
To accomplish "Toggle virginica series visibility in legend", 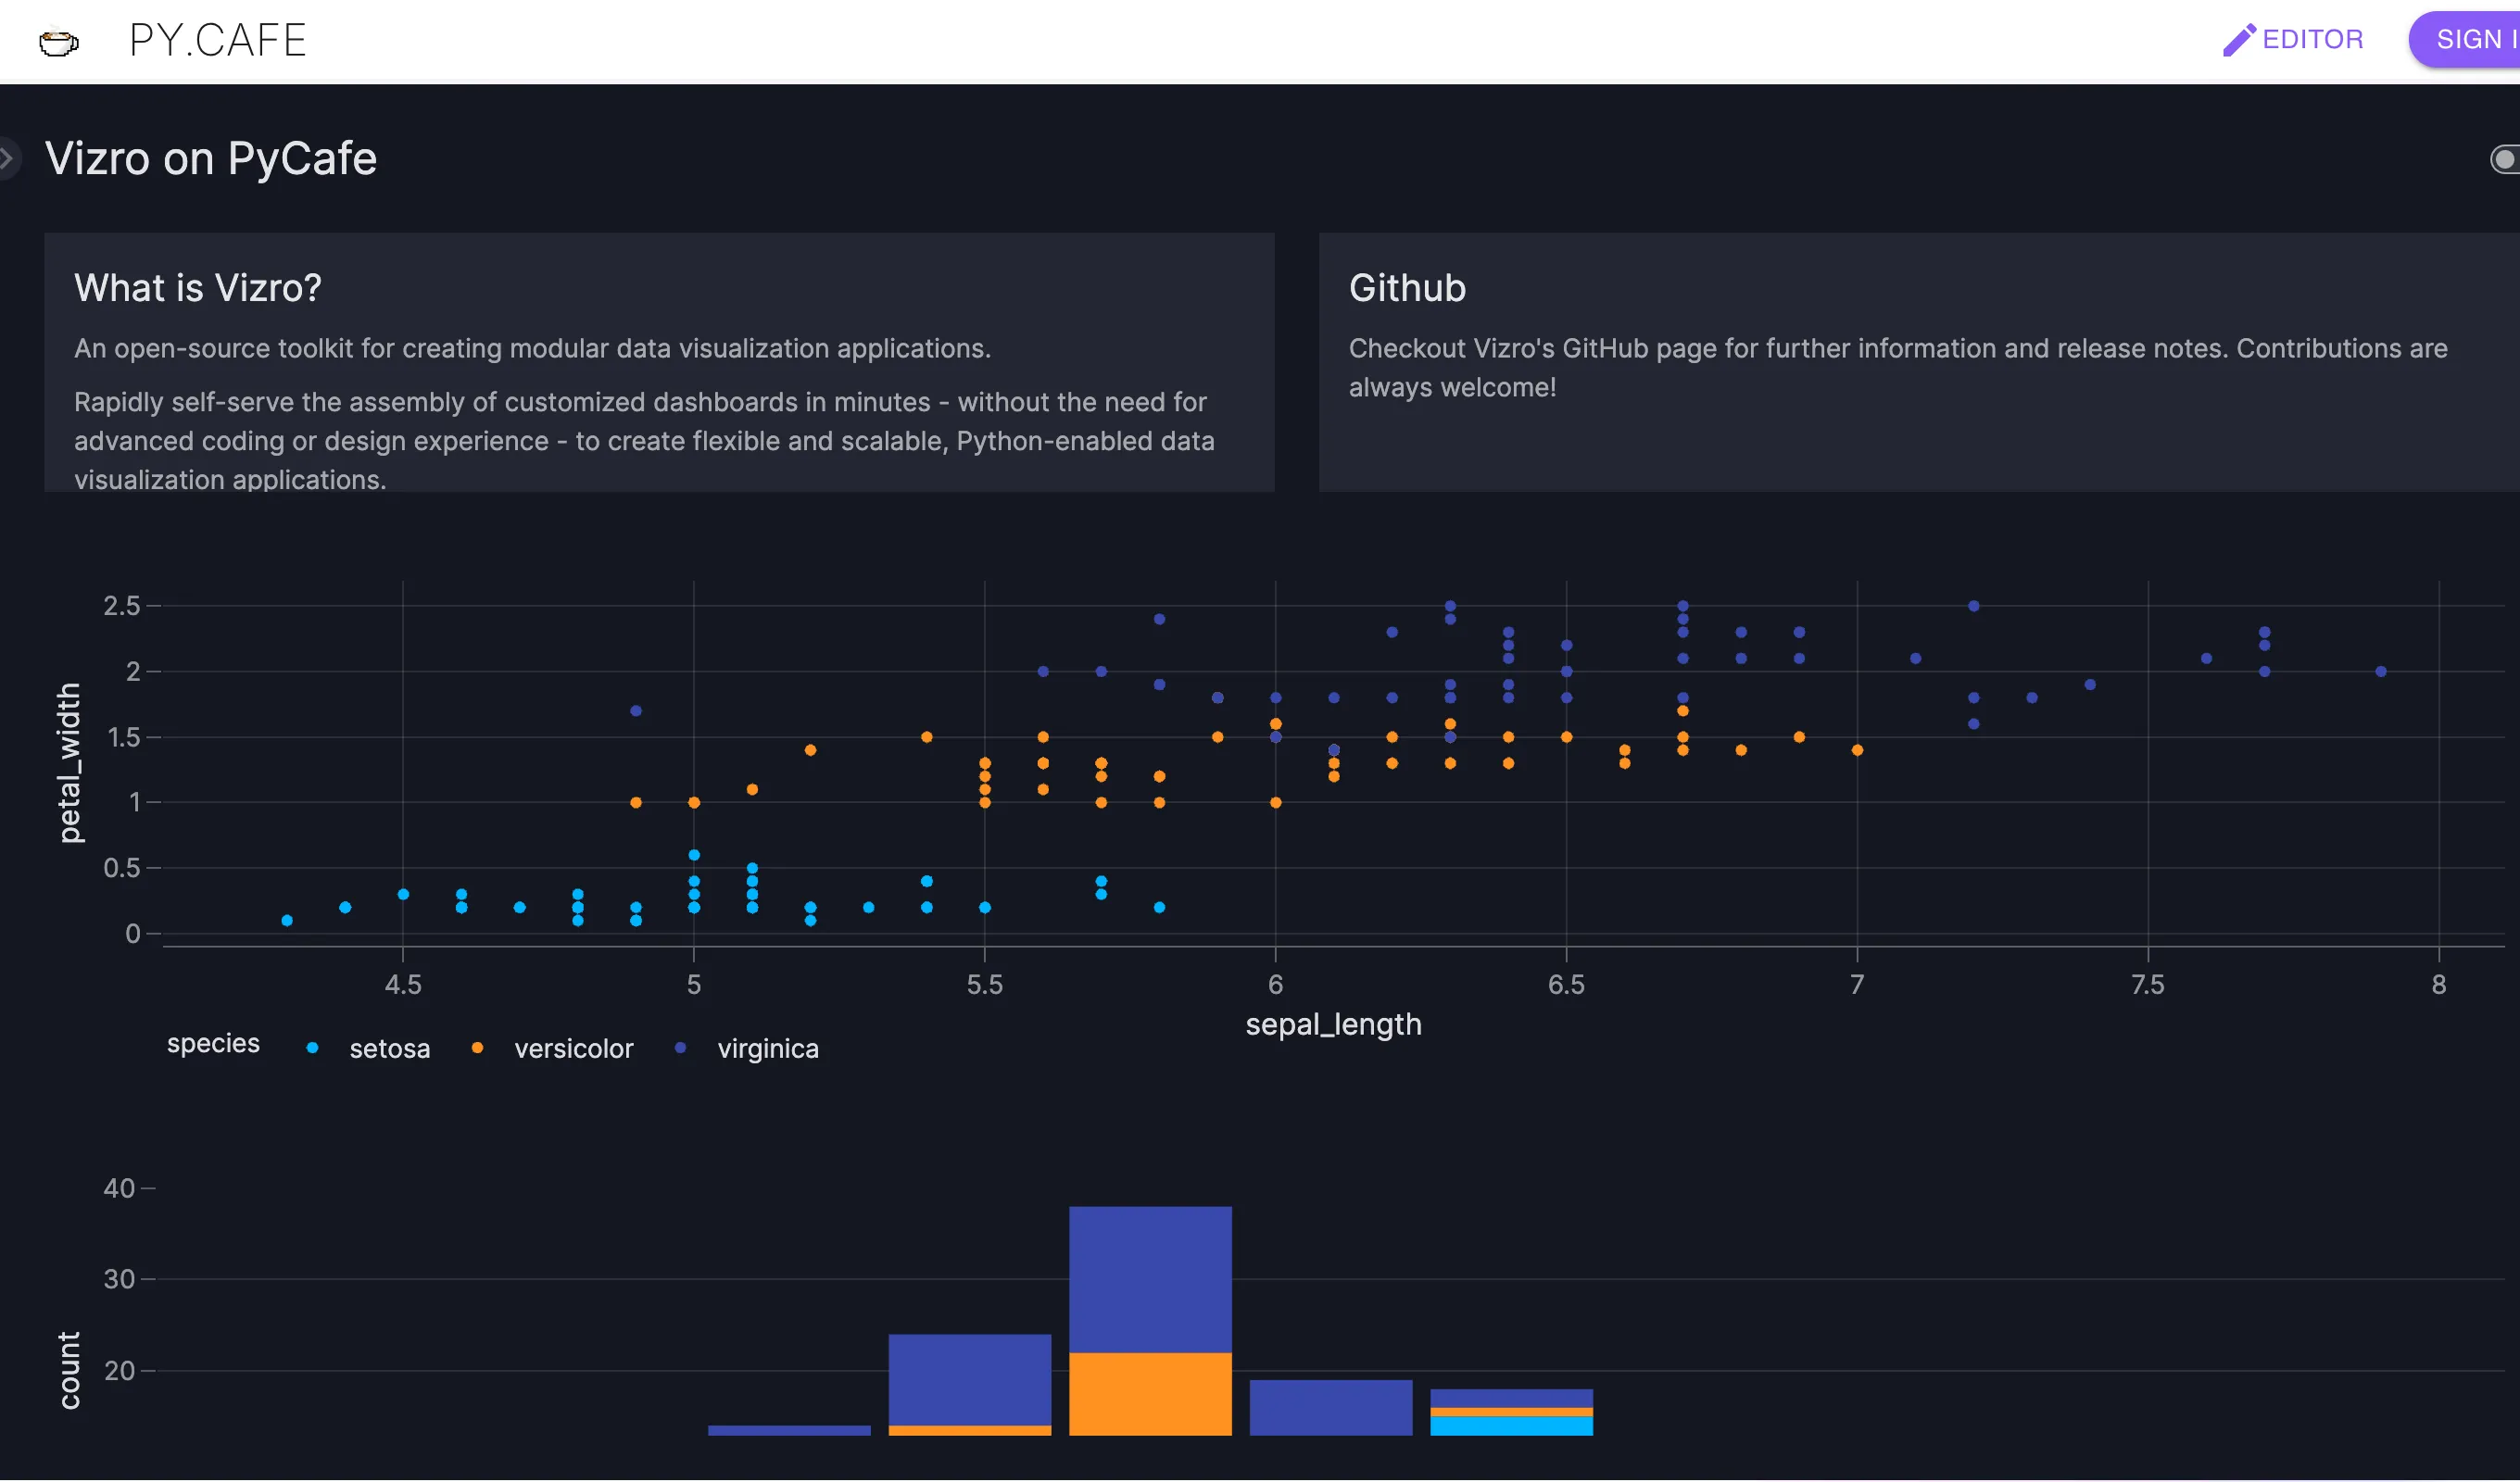I will [x=767, y=1049].
